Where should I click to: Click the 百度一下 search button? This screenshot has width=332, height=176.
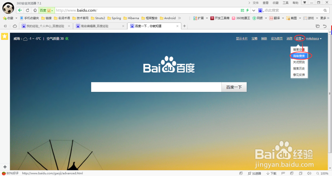pyautogui.click(x=234, y=87)
